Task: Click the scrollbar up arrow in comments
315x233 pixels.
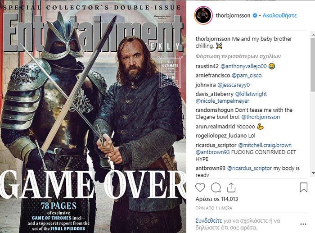Action: pos(313,35)
